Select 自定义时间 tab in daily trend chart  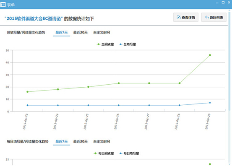tap(102, 141)
